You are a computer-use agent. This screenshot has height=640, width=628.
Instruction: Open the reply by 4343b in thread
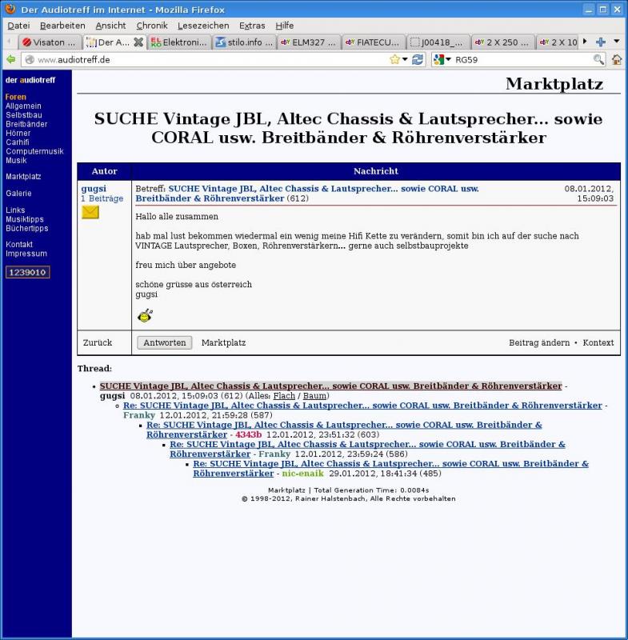coord(344,430)
